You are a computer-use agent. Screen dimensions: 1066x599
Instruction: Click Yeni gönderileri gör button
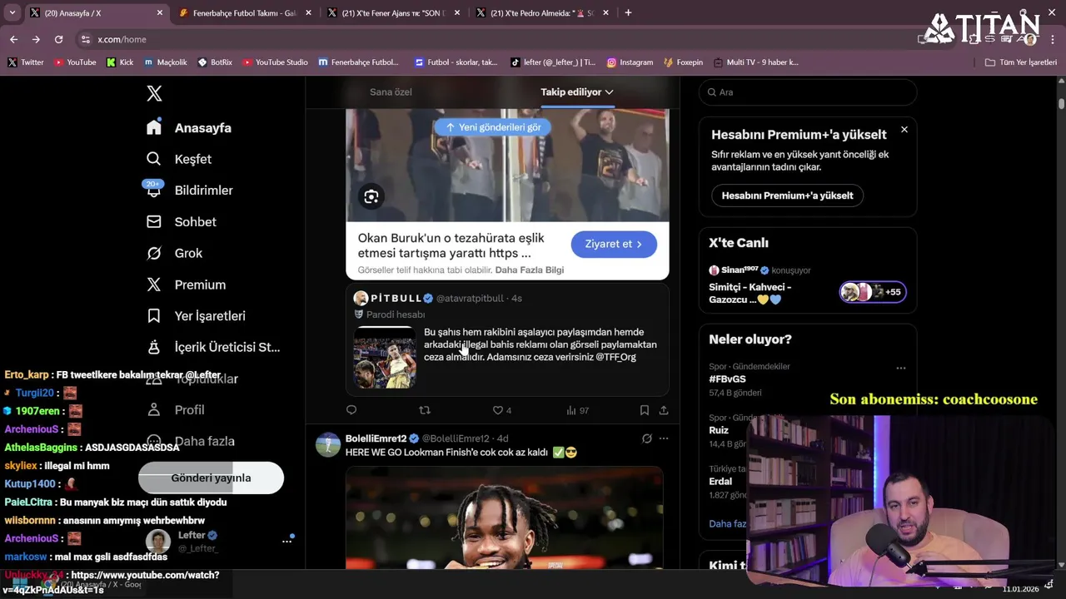[x=494, y=127]
